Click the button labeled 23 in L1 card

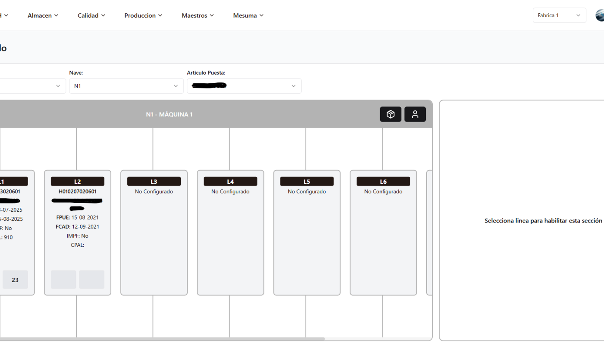pyautogui.click(x=15, y=280)
